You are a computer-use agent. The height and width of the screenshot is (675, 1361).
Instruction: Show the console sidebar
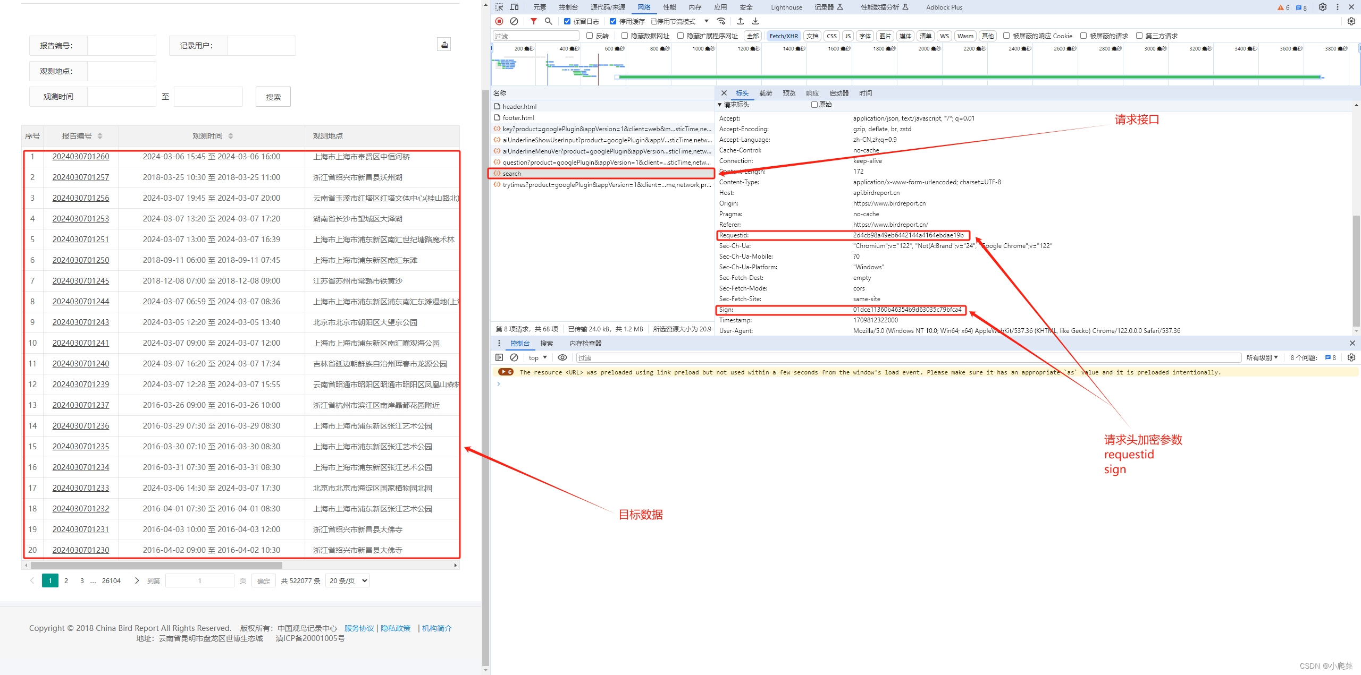point(499,357)
